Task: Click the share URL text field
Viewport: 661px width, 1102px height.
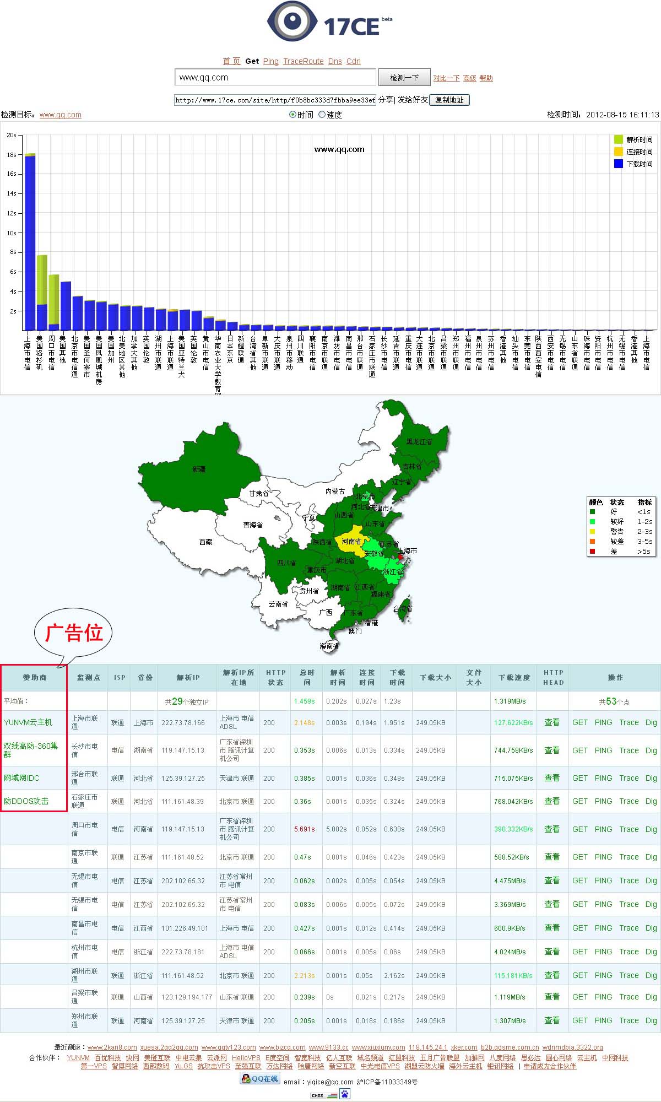Action: click(275, 100)
